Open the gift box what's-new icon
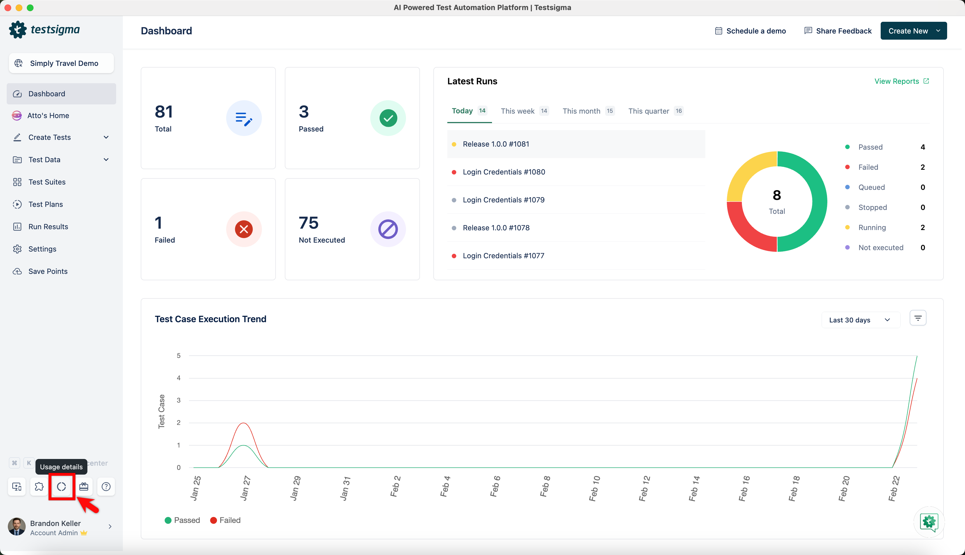The width and height of the screenshot is (965, 555). tap(84, 486)
